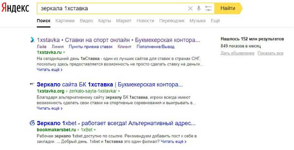Select the Поиск tab
294x150 pixels.
tap(44, 21)
